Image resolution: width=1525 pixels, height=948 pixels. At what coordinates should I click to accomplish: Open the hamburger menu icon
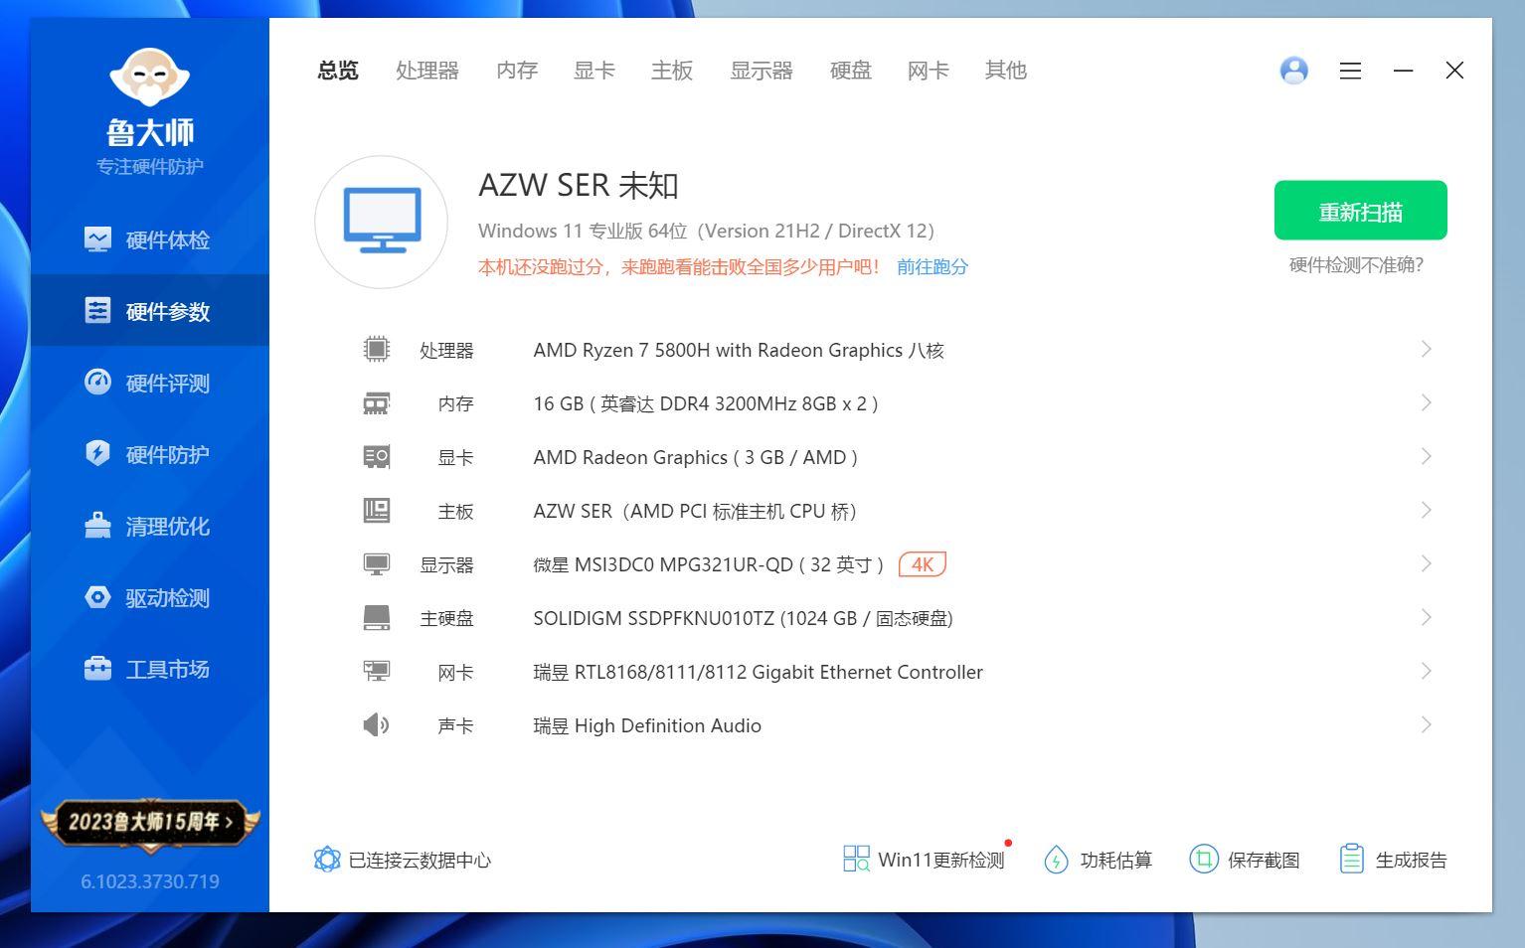pyautogui.click(x=1350, y=71)
